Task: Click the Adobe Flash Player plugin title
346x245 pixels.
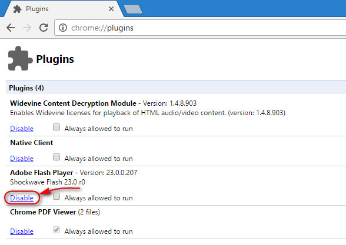Action: coord(41,173)
